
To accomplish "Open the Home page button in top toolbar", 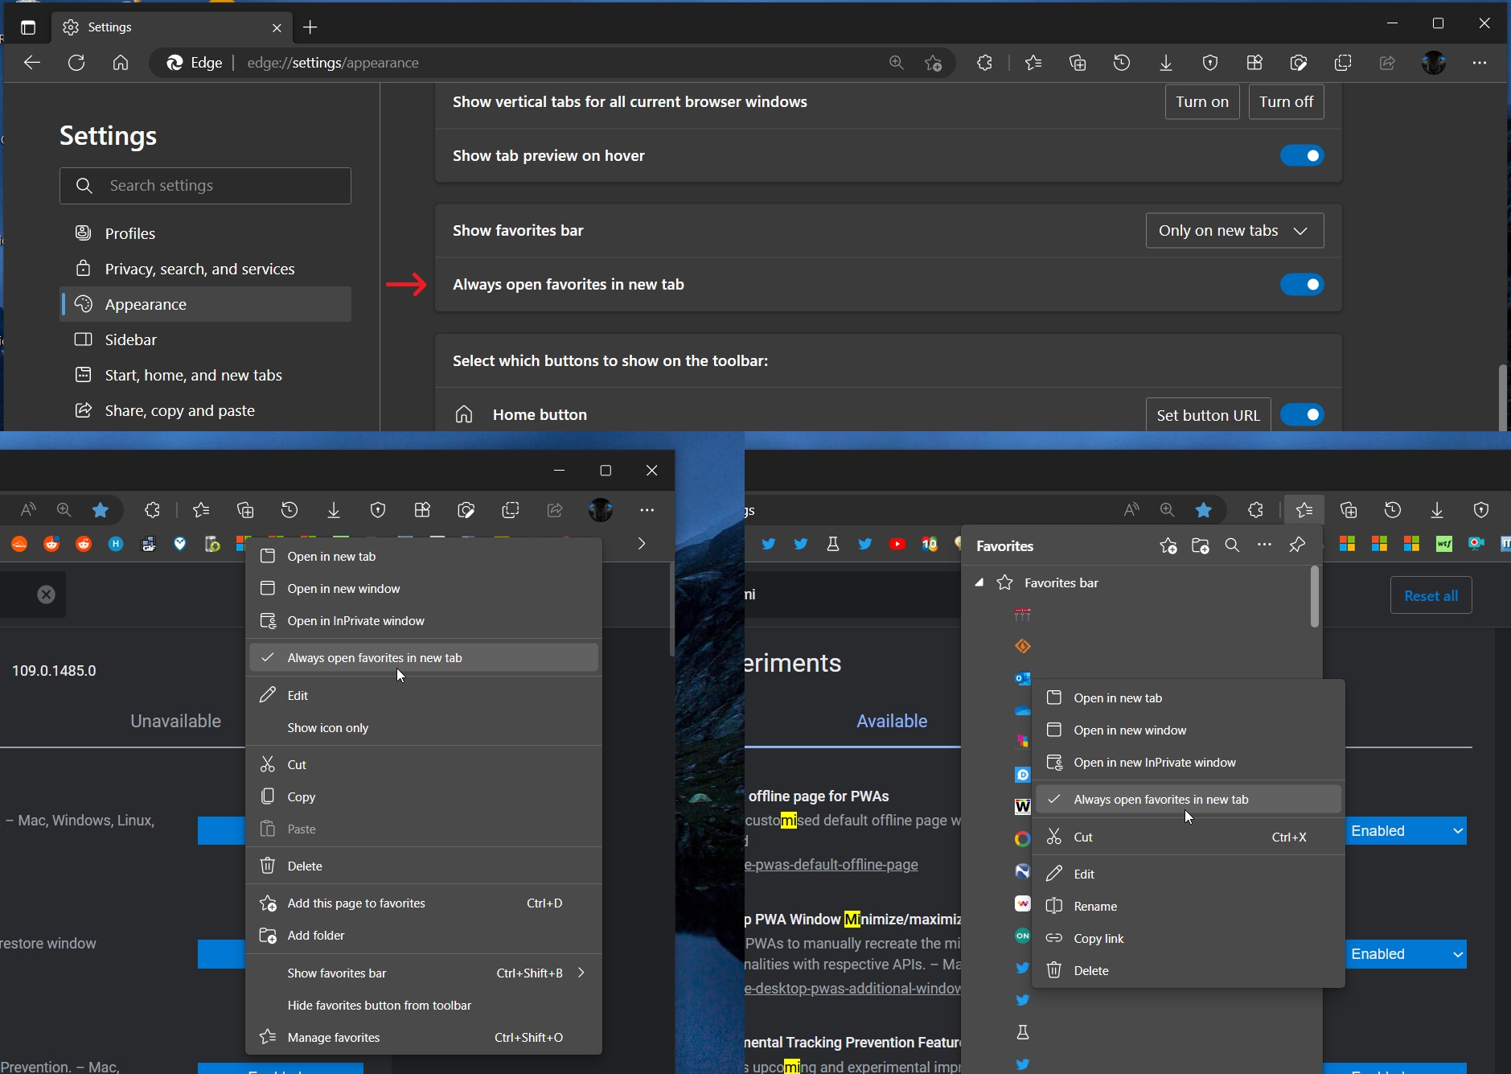I will 121,63.
